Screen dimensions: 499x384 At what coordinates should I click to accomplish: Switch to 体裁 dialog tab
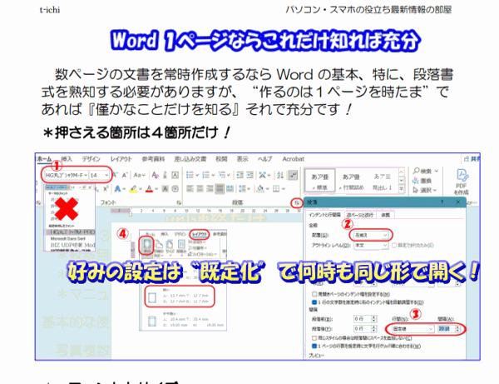tap(385, 215)
